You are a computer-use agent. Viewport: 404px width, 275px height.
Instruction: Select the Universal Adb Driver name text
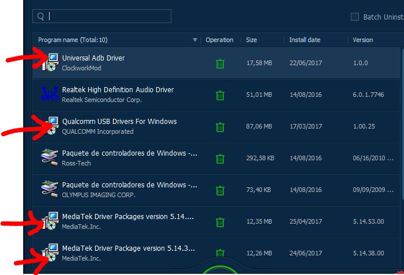point(93,58)
